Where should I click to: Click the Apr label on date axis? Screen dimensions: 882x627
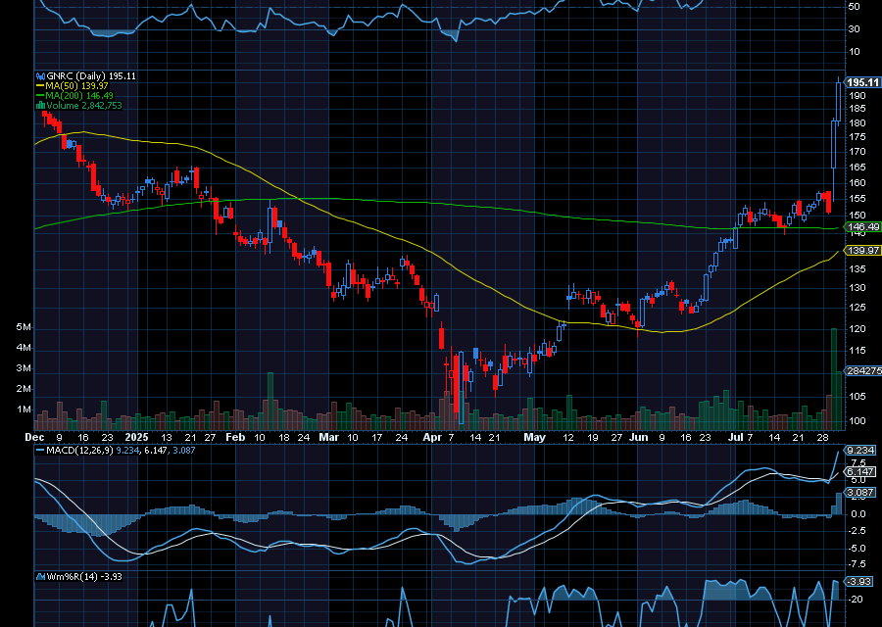click(432, 438)
